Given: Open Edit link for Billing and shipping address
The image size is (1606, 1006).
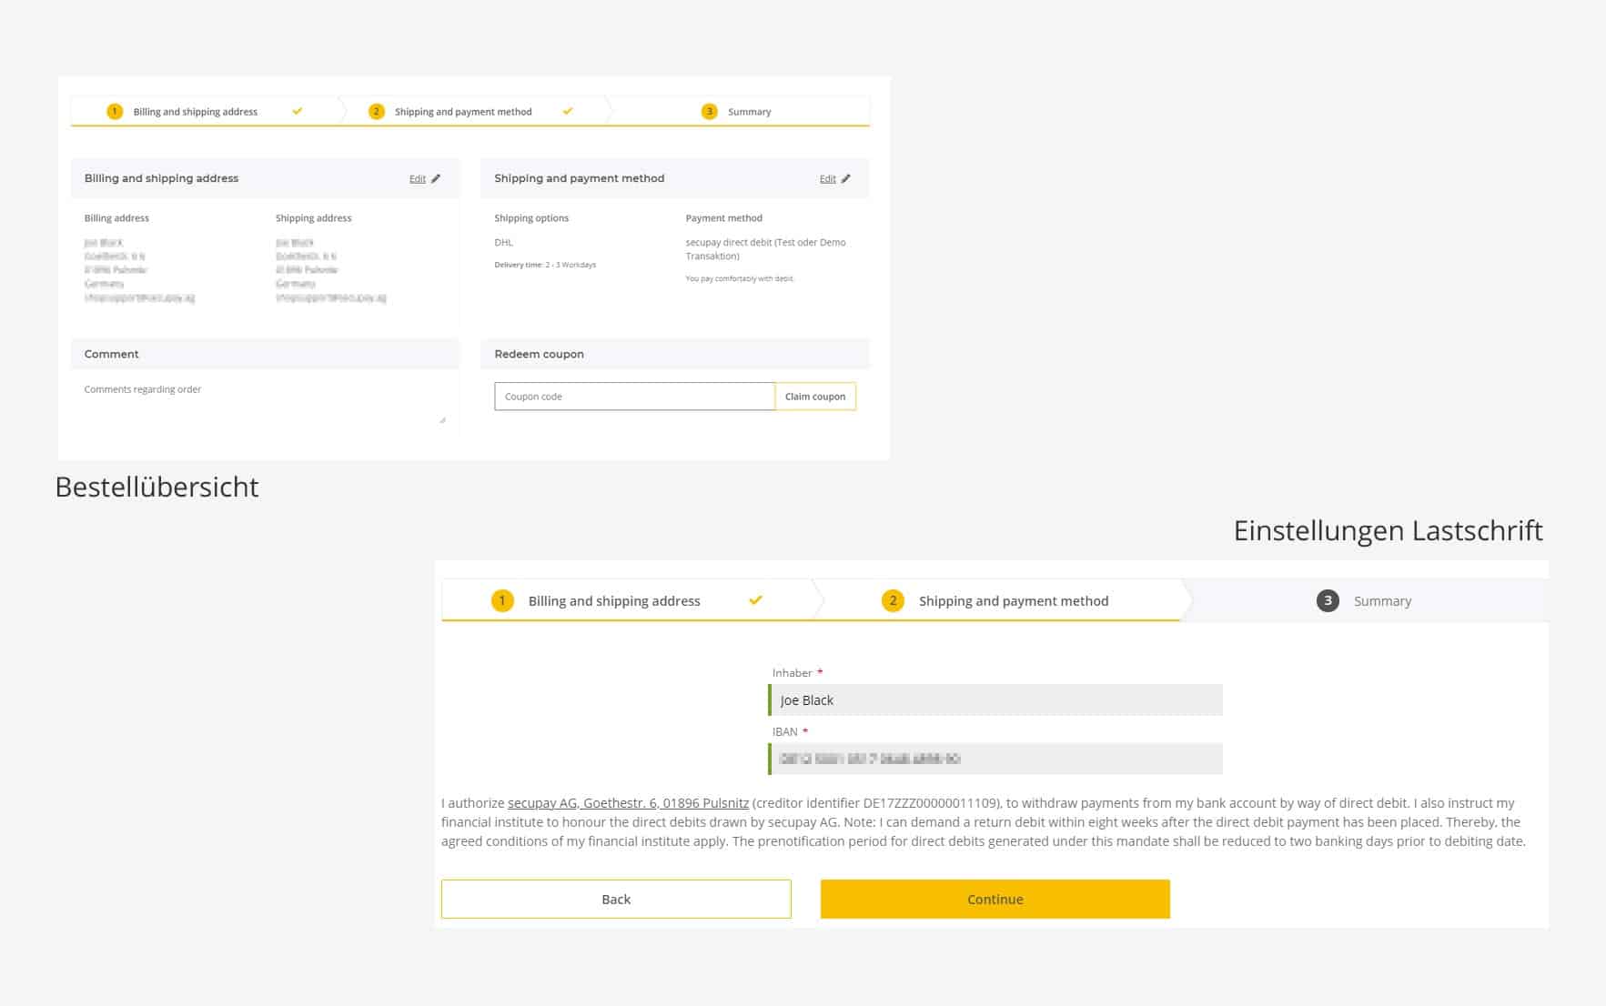Looking at the screenshot, I should [x=418, y=179].
